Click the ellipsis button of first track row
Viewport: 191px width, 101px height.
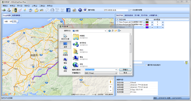click(x=144, y=22)
